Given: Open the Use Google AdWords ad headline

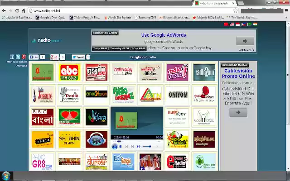Looking at the screenshot, I should 164,35.
